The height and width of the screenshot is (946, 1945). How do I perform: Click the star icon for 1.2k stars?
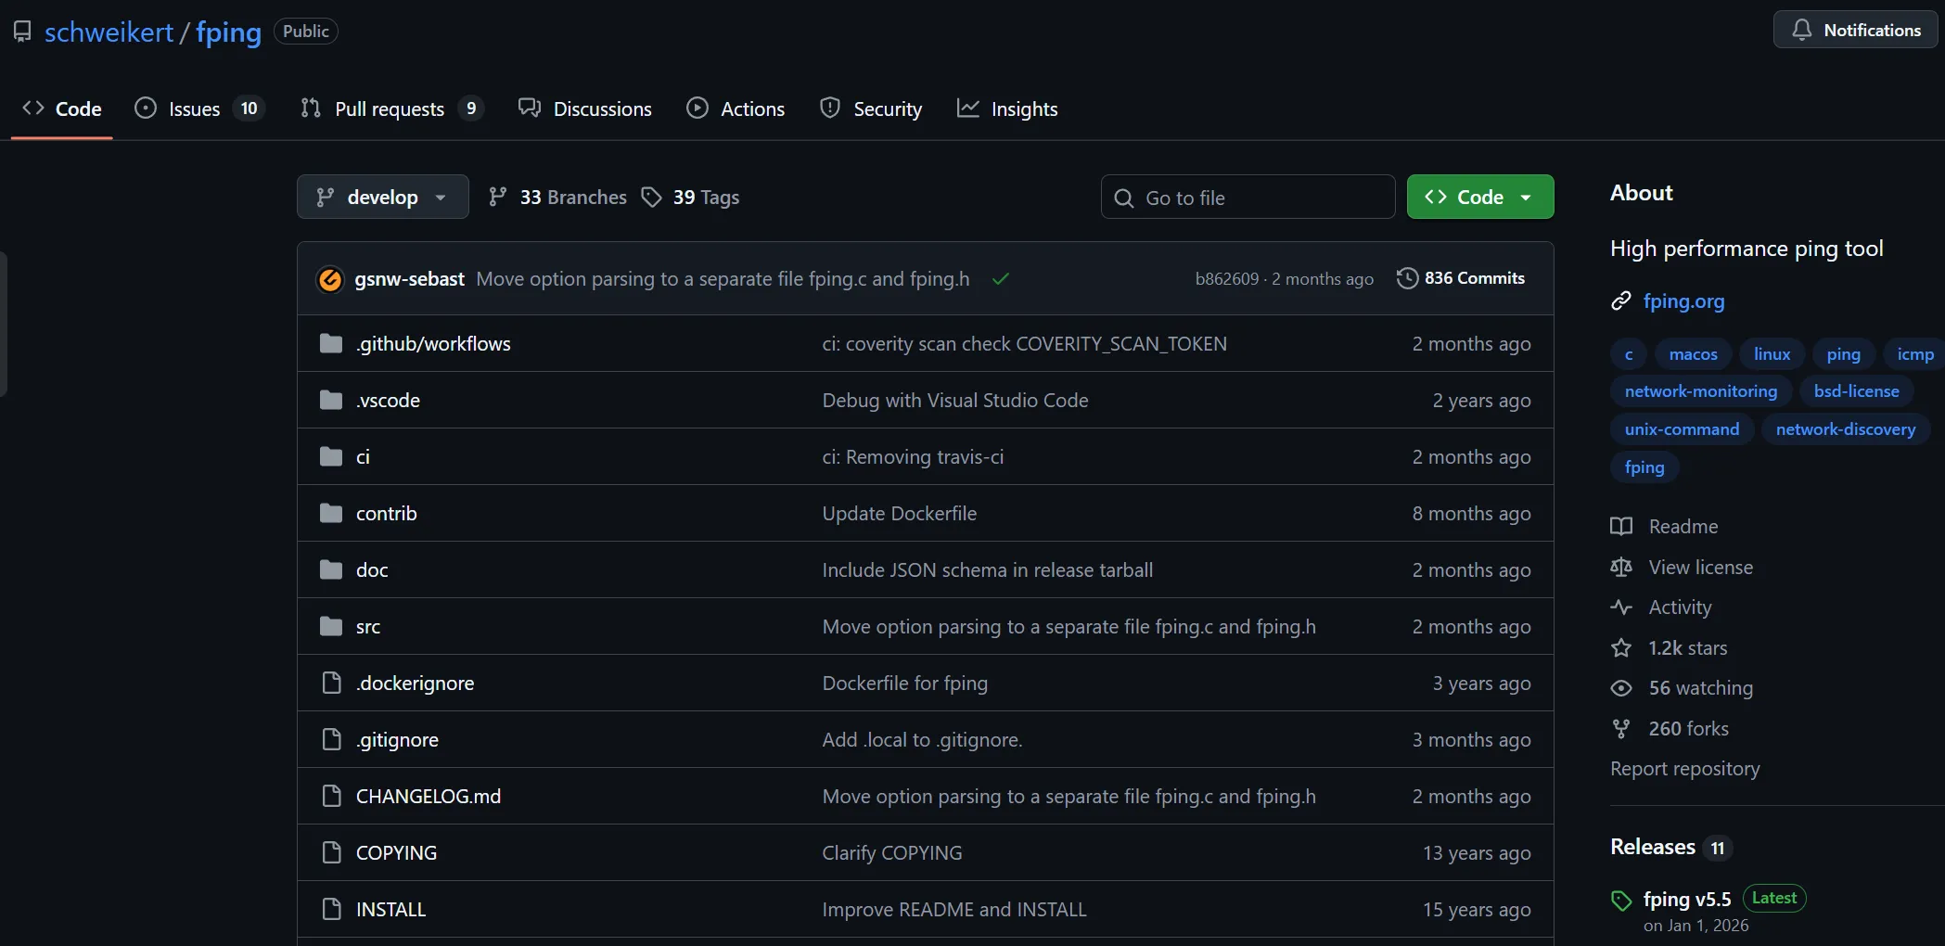click(x=1621, y=648)
